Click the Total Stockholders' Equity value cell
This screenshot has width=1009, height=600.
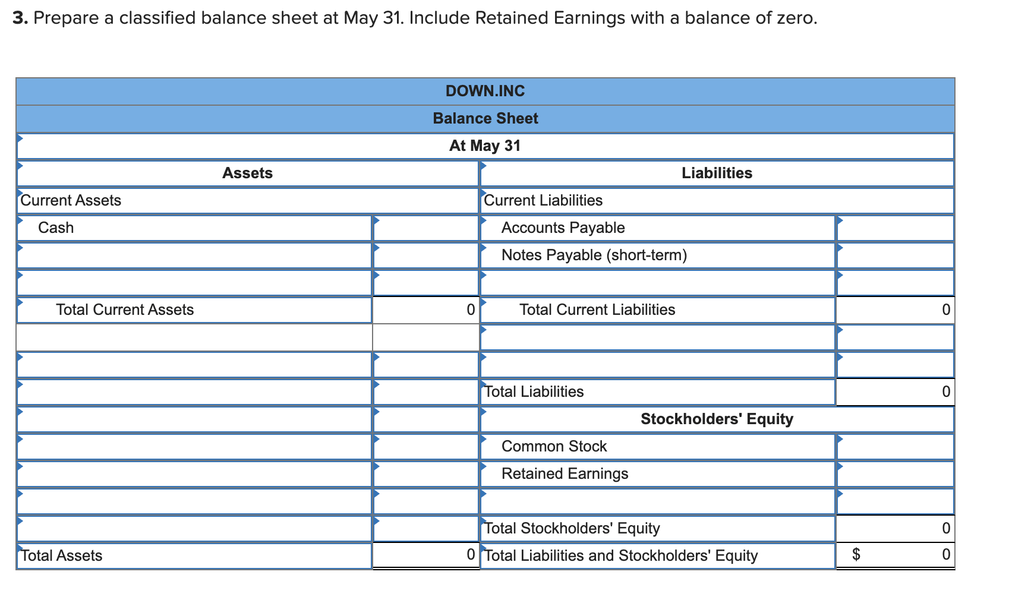(895, 529)
